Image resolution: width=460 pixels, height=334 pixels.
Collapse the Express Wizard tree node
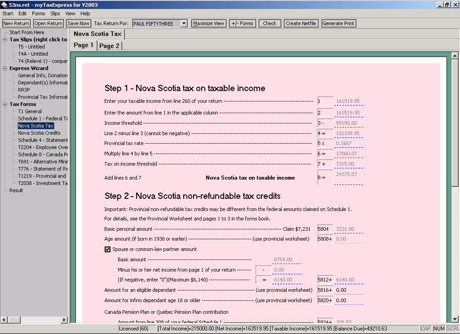point(5,68)
